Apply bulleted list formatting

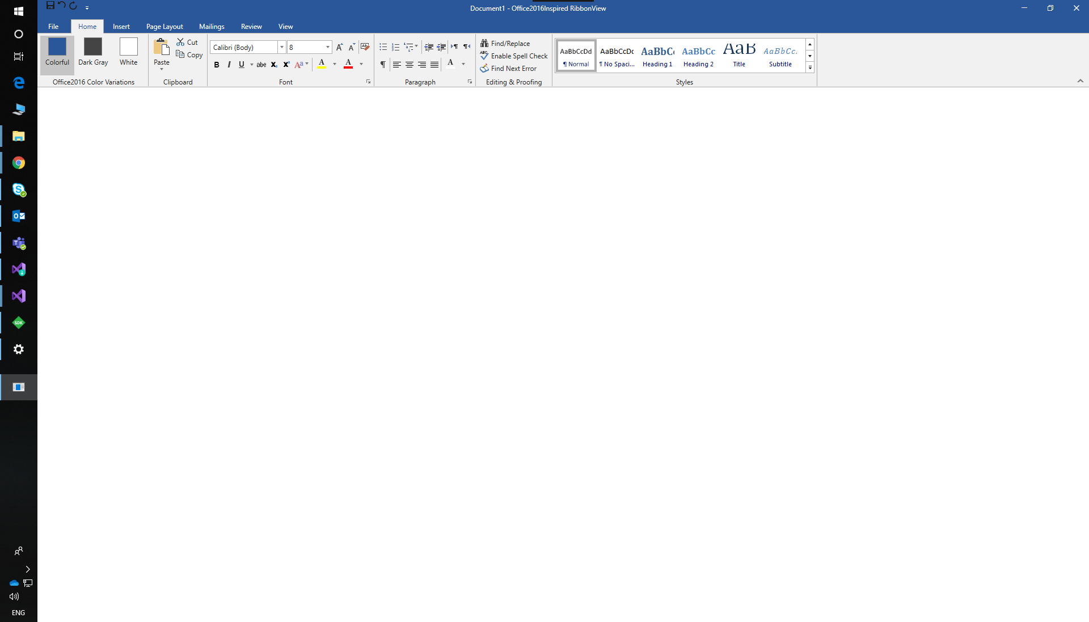pyautogui.click(x=383, y=47)
